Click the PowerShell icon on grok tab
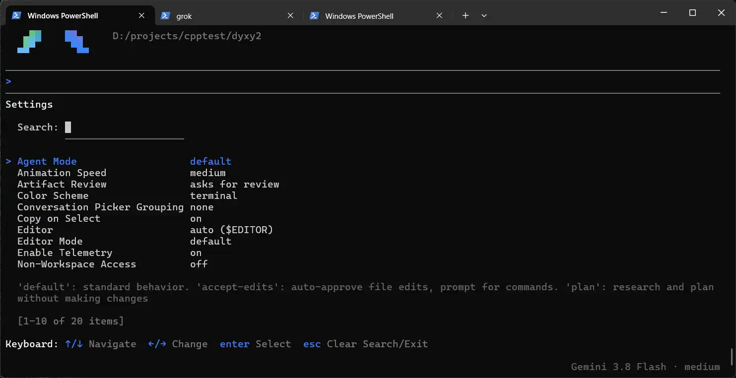 165,16
